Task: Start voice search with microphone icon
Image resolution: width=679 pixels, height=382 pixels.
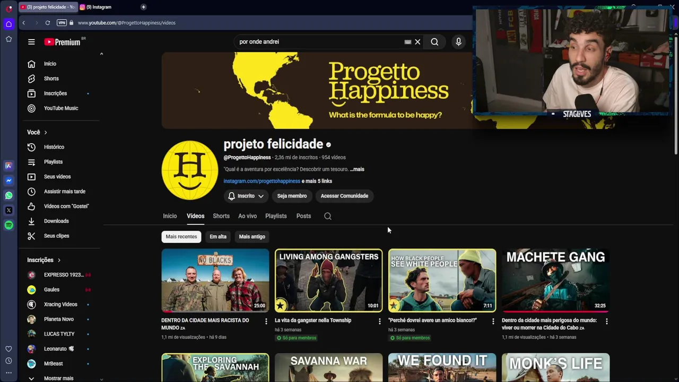Action: point(459,42)
